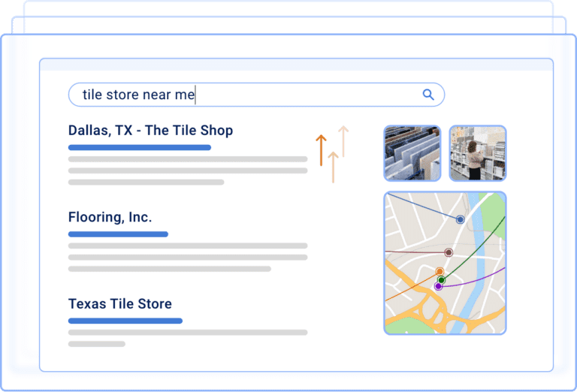Open the tile display racks photo
Screen dimensions: 577x392
(412, 153)
